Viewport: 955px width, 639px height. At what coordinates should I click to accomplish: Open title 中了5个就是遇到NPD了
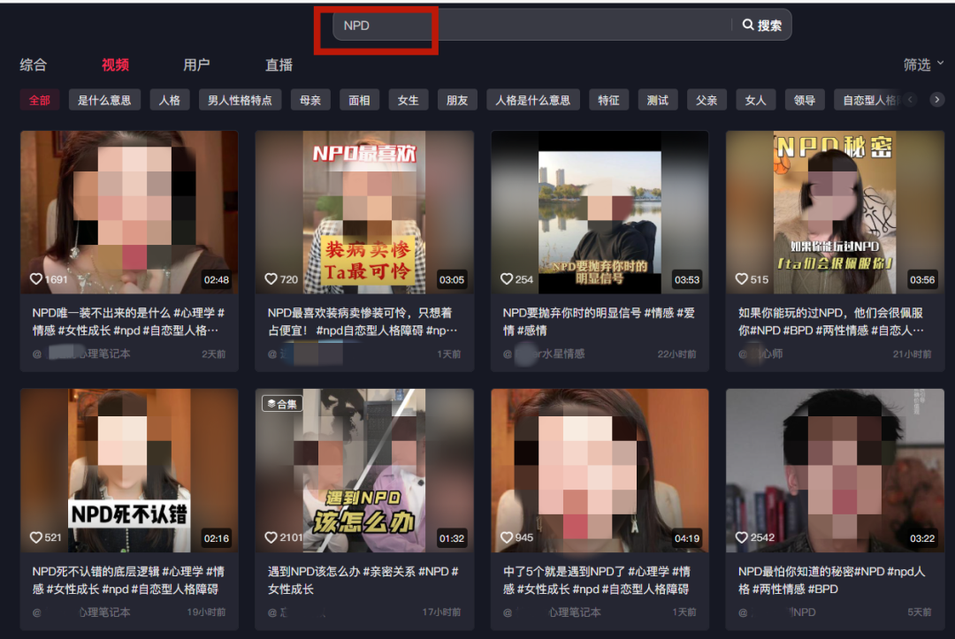tap(597, 580)
